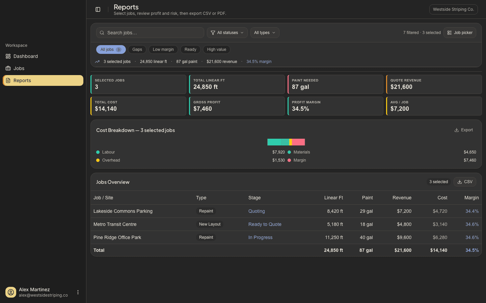Viewport: 486px width, 303px height.
Task: Click the Linear Ft column header
Action: tap(333, 198)
